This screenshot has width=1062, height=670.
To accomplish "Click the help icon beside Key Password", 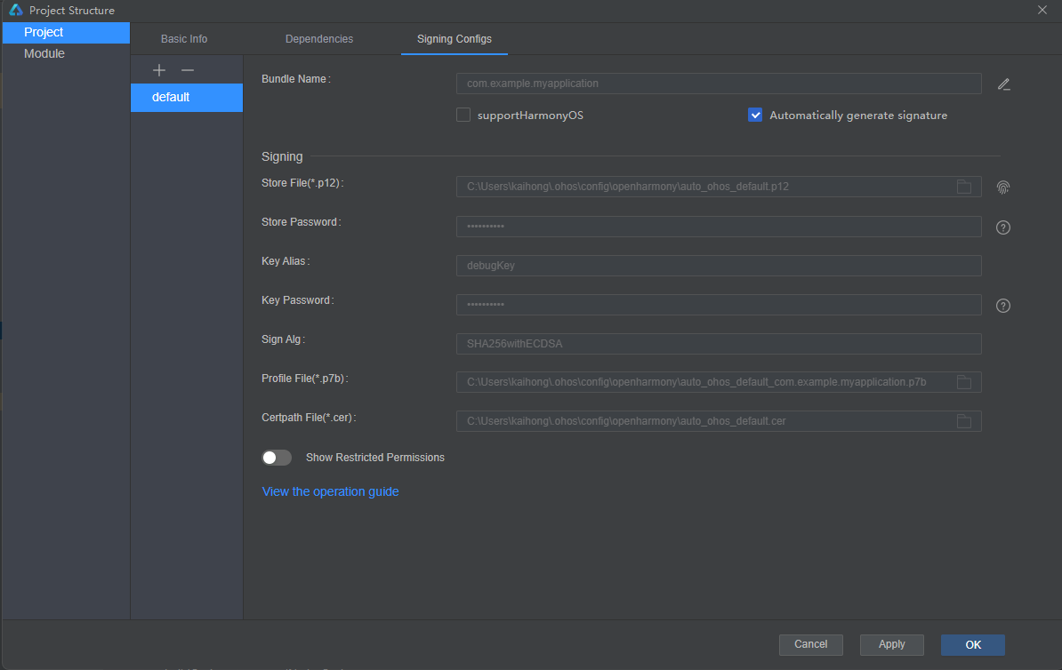I will (x=1003, y=306).
